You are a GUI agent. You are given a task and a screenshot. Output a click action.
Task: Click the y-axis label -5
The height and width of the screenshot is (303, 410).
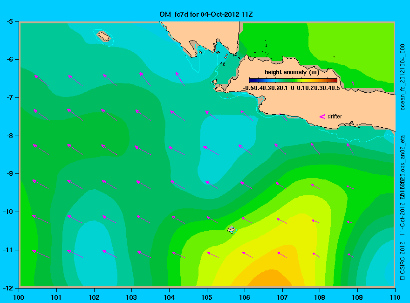pos(10,21)
